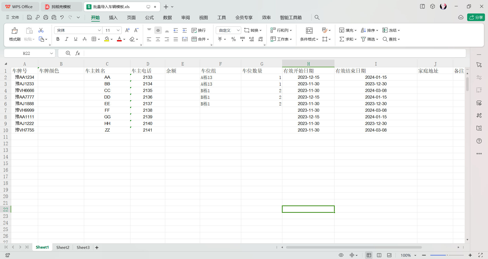Toggle Underline formatting

pyautogui.click(x=76, y=39)
